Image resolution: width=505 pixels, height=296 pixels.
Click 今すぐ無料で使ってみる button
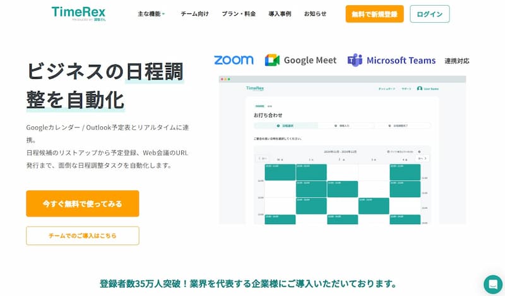(83, 204)
